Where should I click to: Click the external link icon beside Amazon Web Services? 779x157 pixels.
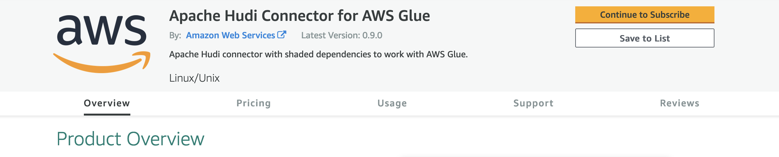coord(282,35)
